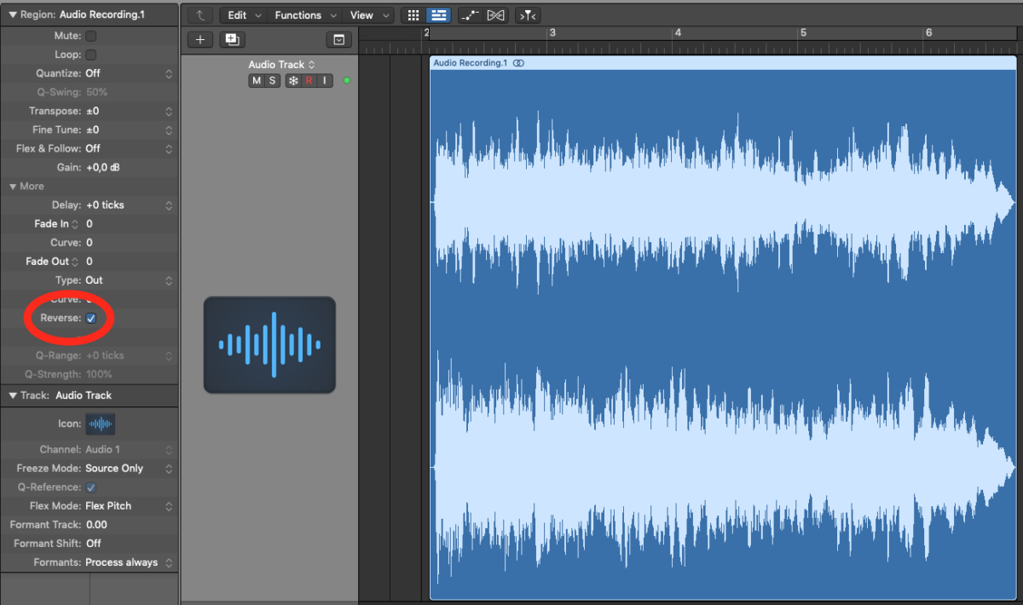Switch to the grid view icon
Image resolution: width=1023 pixels, height=605 pixels.
click(x=413, y=15)
